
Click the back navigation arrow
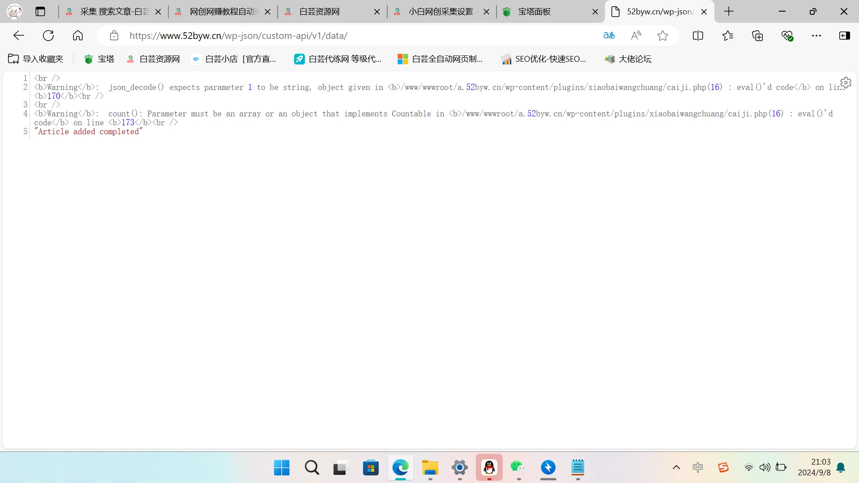pyautogui.click(x=19, y=36)
